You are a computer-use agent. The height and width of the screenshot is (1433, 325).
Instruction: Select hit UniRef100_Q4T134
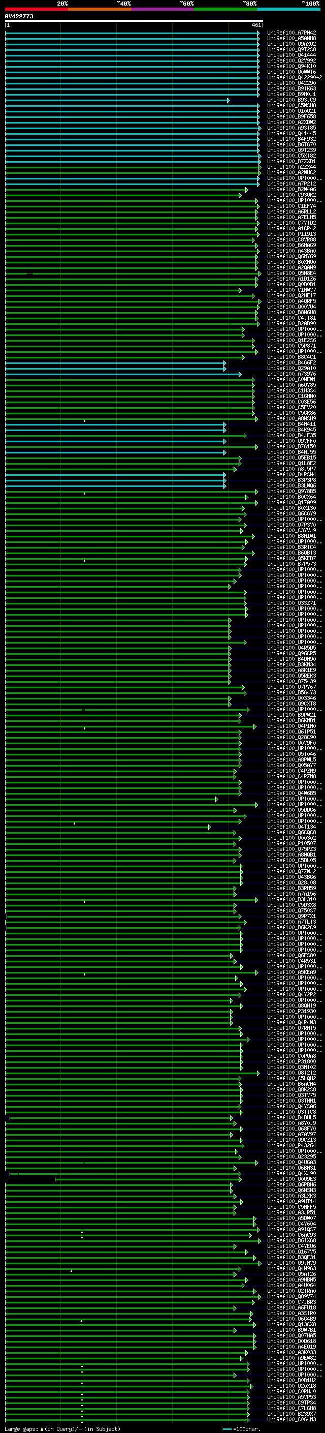coord(291,827)
